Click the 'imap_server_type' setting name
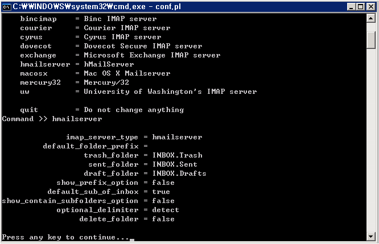The width and height of the screenshot is (379, 244). [102, 138]
